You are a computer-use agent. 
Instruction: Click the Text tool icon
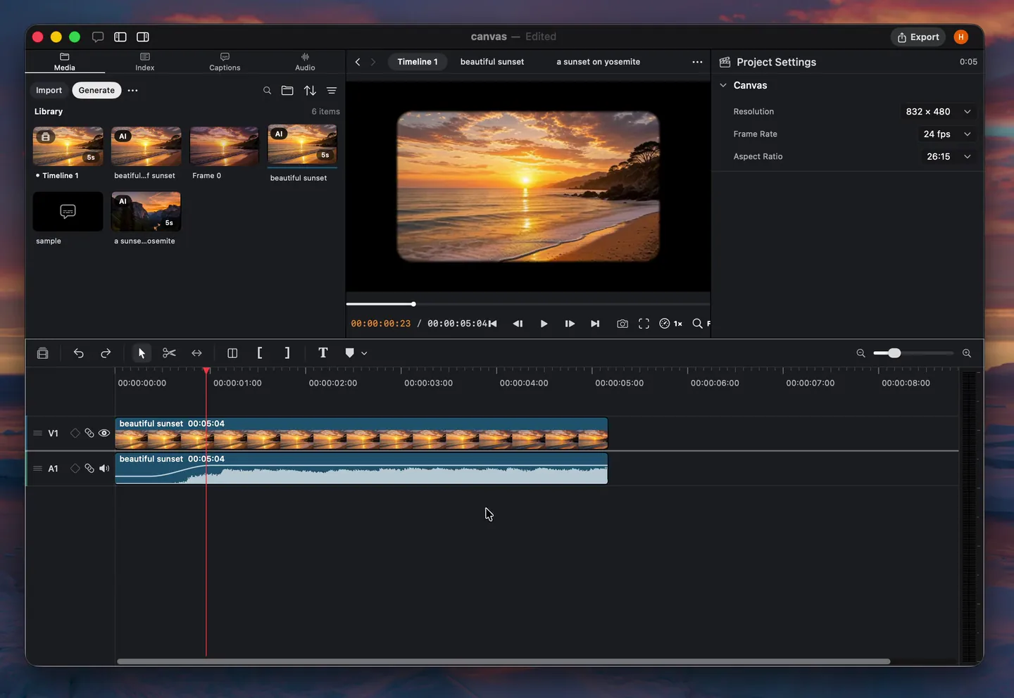point(323,353)
